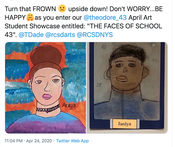Click the black choker necklace in Aniya's painting

pos(48,108)
